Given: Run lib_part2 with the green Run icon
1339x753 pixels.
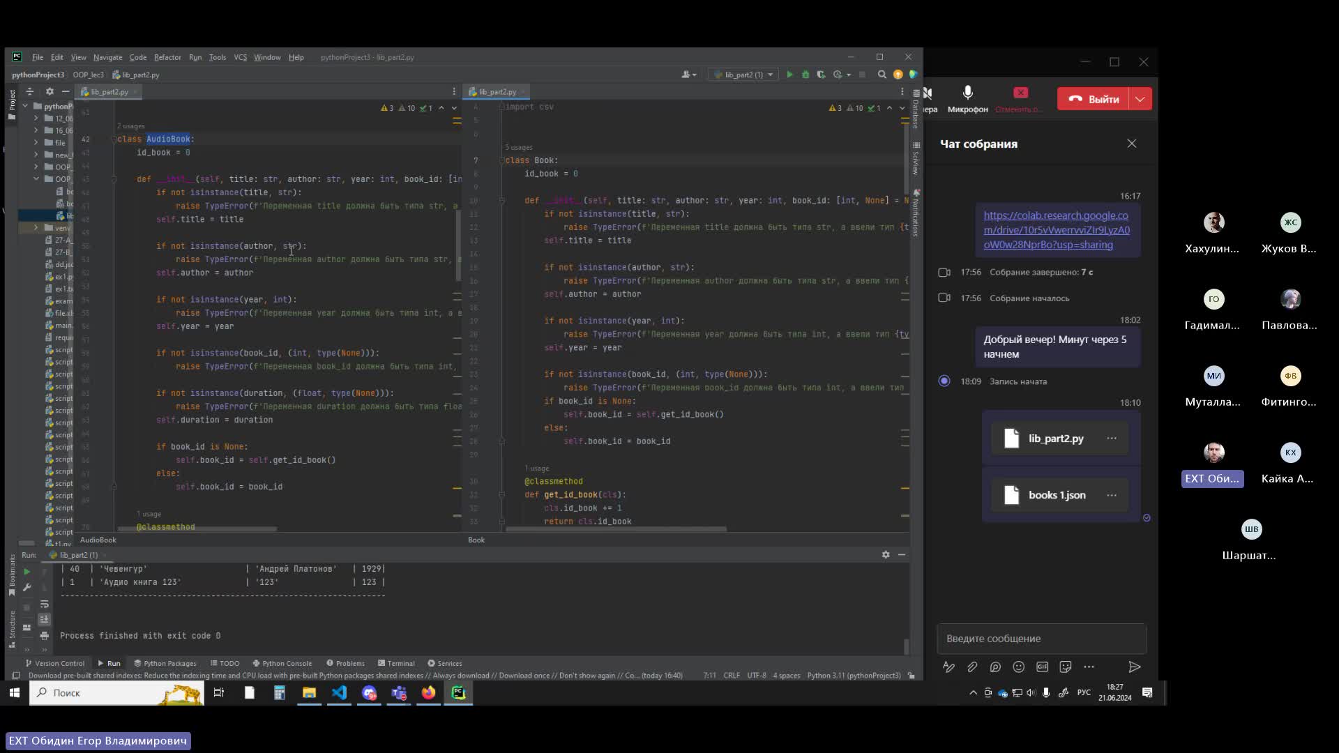Looking at the screenshot, I should [x=789, y=75].
